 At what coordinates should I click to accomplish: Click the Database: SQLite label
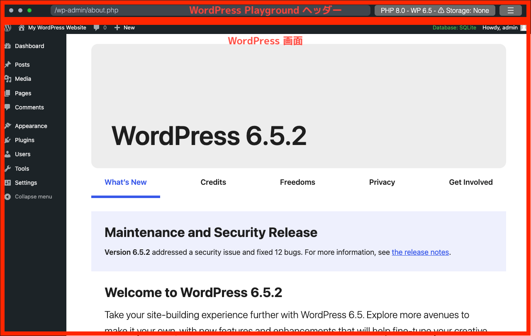pos(454,28)
